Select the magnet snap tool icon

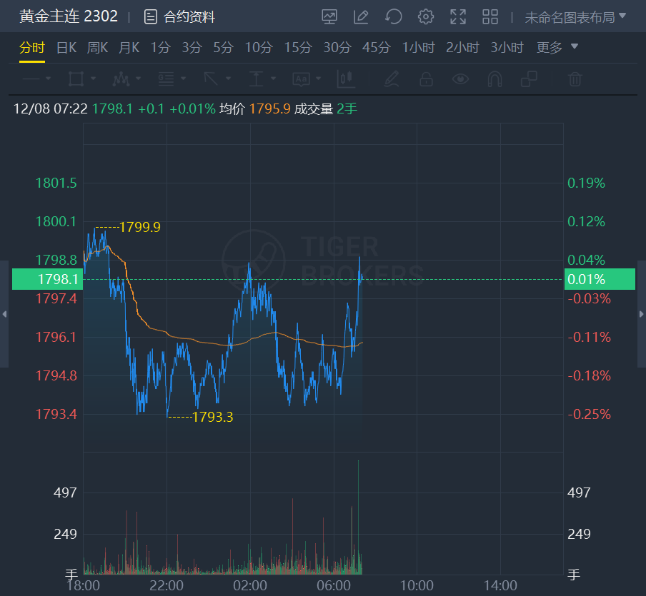click(x=495, y=79)
